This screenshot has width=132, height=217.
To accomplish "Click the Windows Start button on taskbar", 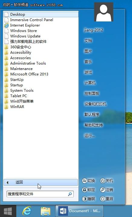I will coord(8,211).
